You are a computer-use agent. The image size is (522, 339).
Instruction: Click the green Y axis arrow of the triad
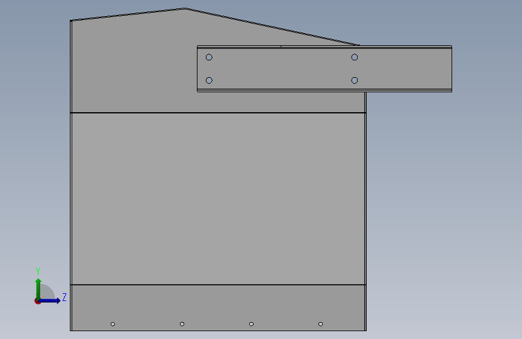[39, 288]
